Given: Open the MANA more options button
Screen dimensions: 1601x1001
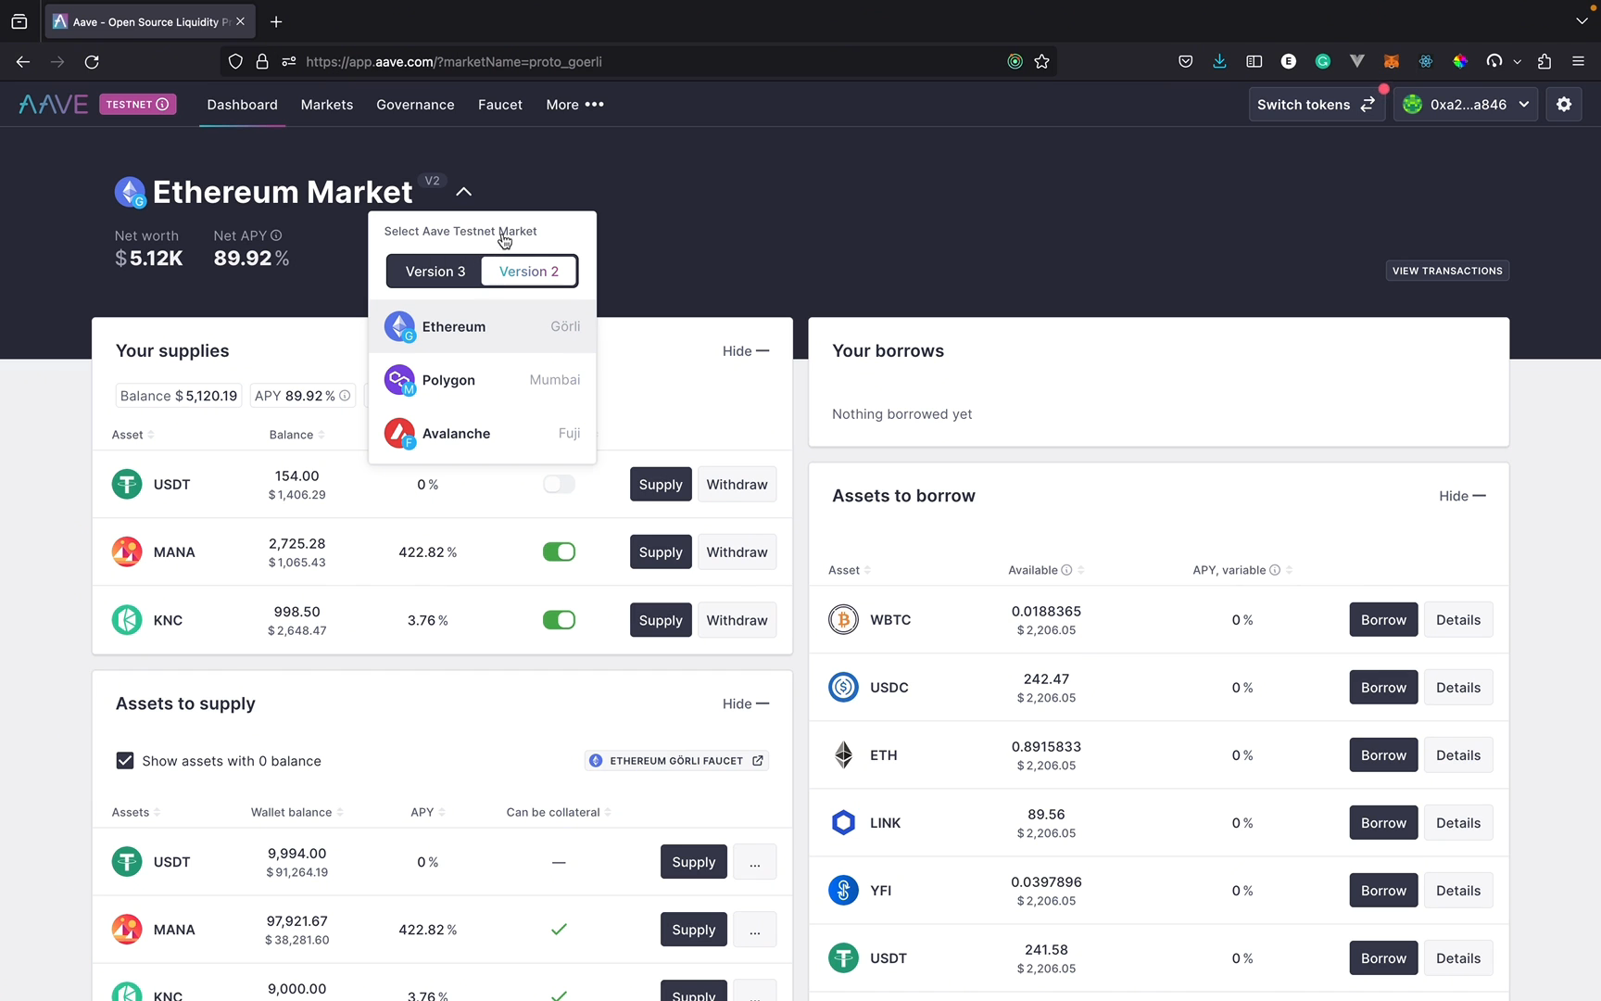Looking at the screenshot, I should (x=755, y=930).
